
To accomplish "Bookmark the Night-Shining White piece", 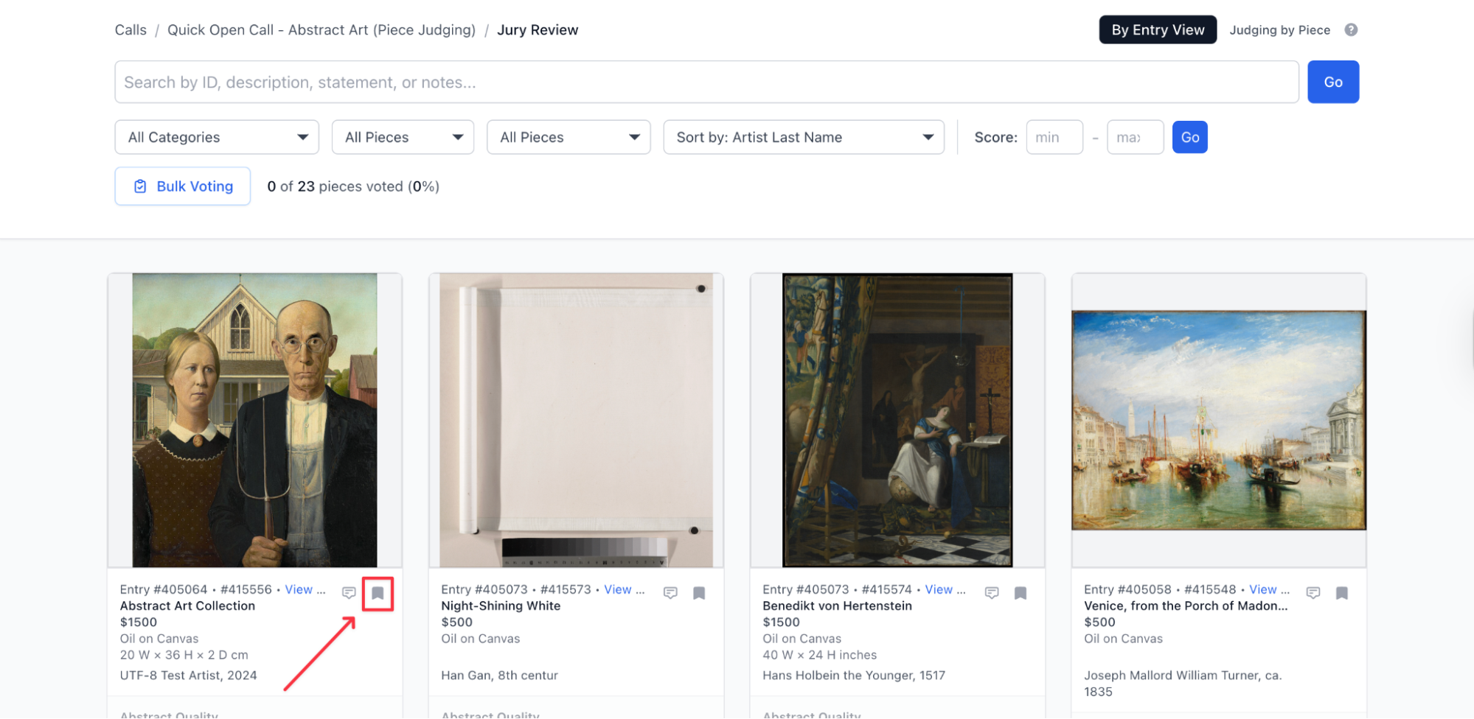I will 699,593.
